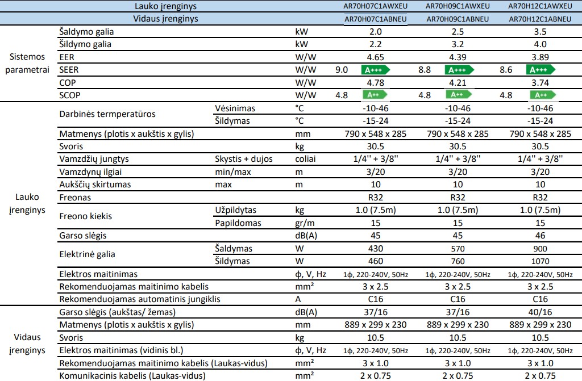Click the A+++ badge beside SEER 8.6

(x=541, y=70)
